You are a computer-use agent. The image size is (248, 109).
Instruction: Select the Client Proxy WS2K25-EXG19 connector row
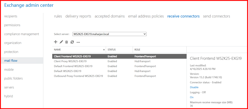70,61
